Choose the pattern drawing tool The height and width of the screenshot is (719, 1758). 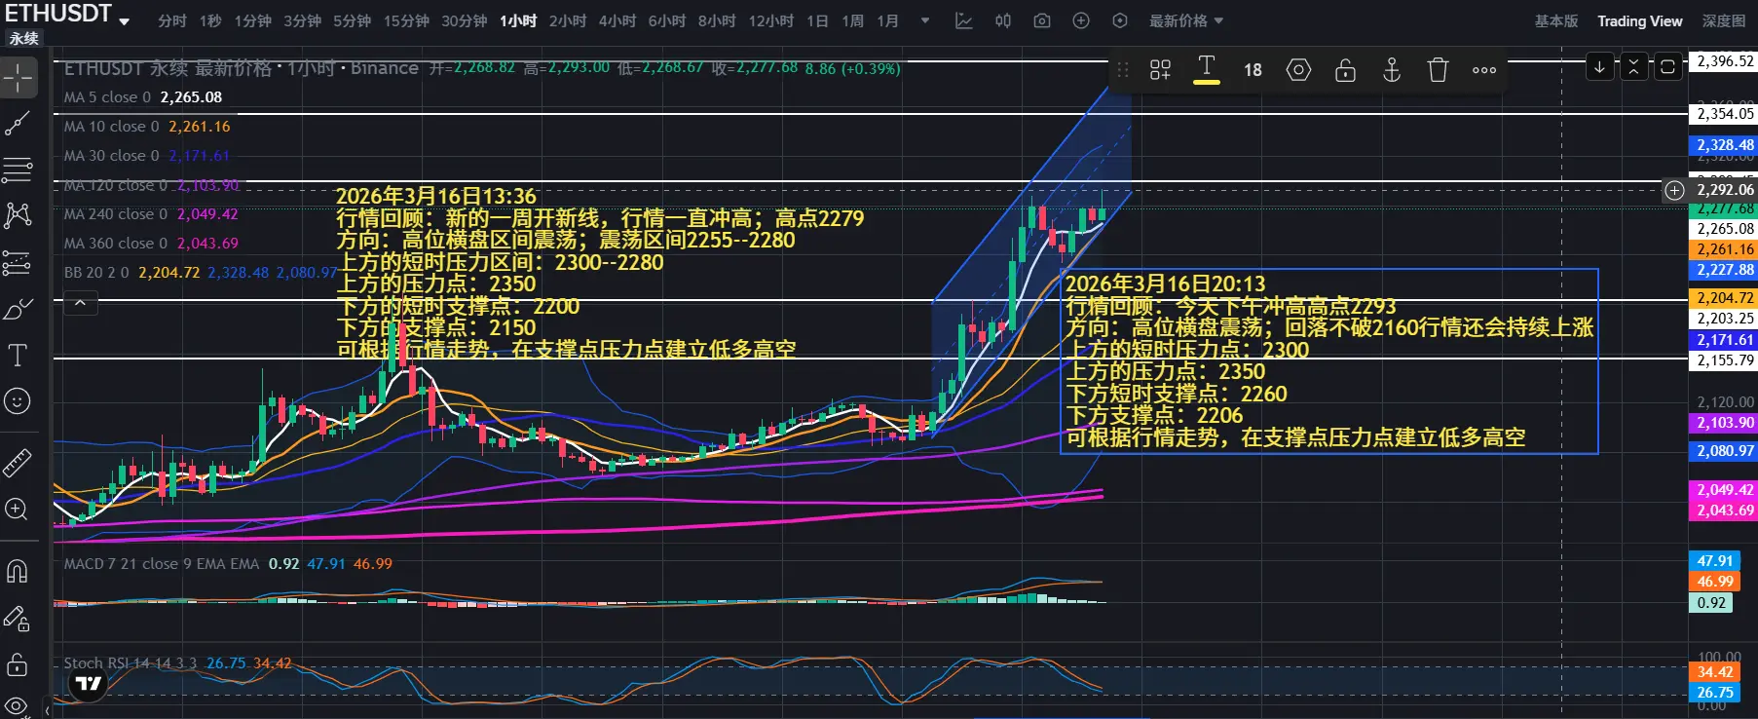coord(18,215)
